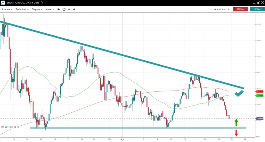
Task: Expand the 4 hours timeframe dropdown
Action: [x=7, y=9]
